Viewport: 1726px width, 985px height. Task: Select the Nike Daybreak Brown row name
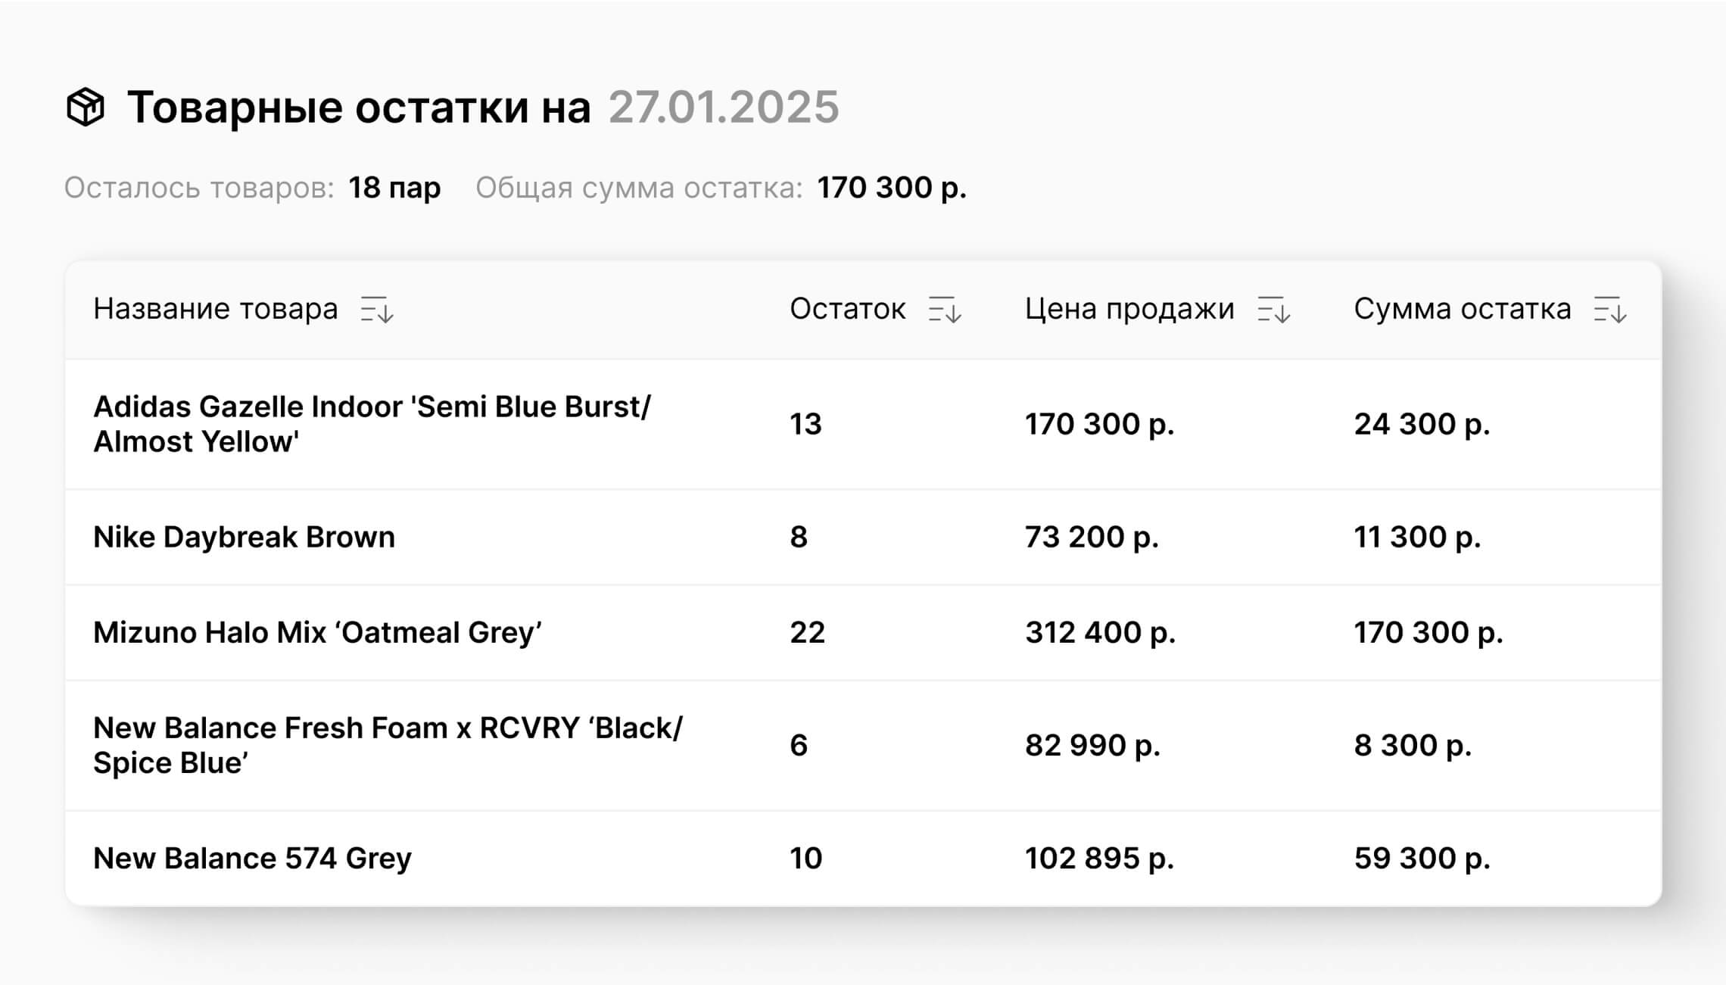pos(244,537)
